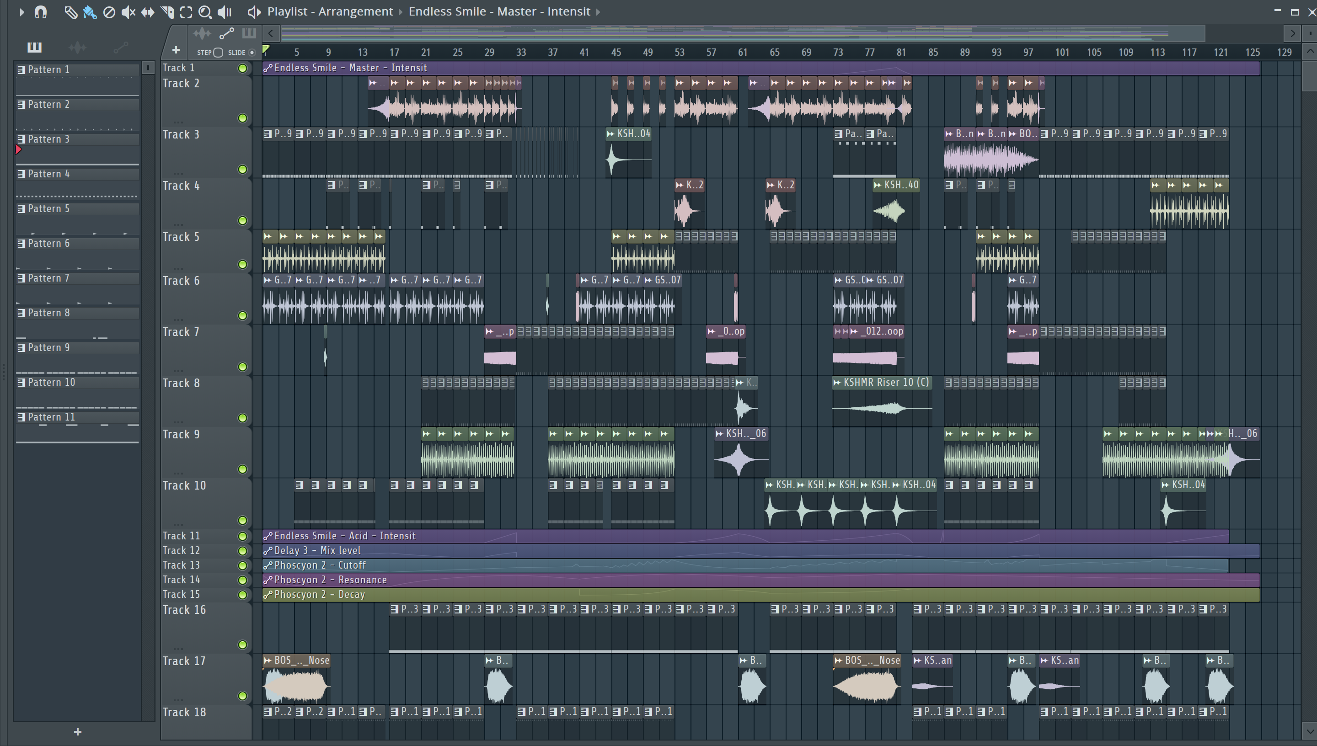Choose the Select marquee tool

click(x=186, y=12)
